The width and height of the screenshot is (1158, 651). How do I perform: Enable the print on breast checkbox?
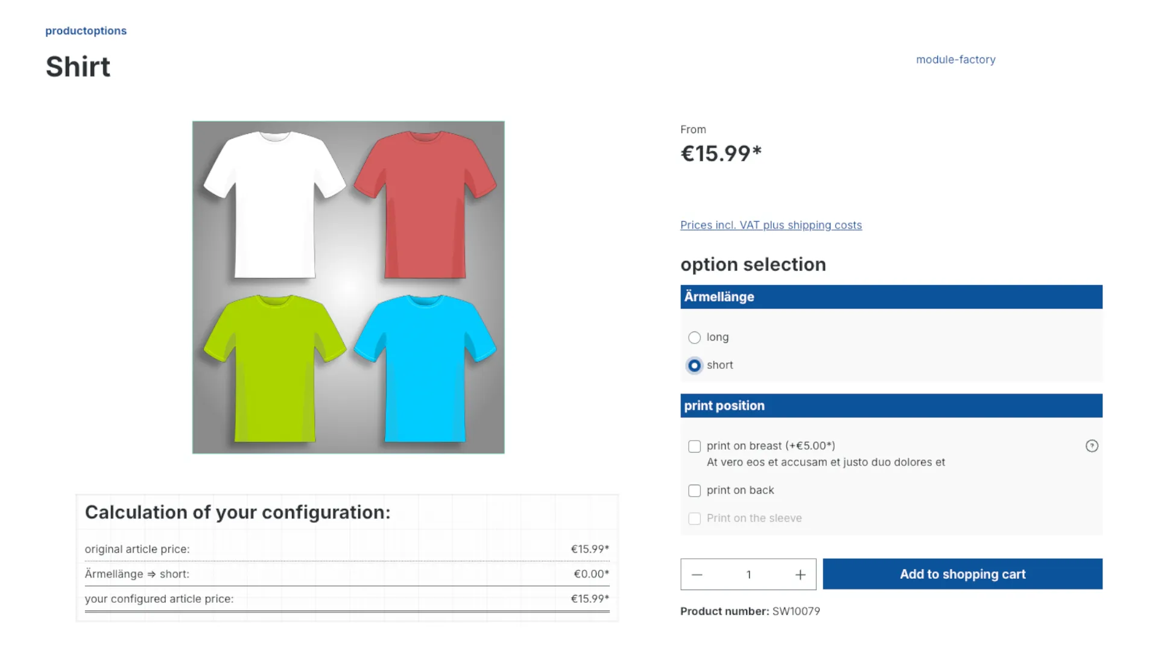[694, 446]
